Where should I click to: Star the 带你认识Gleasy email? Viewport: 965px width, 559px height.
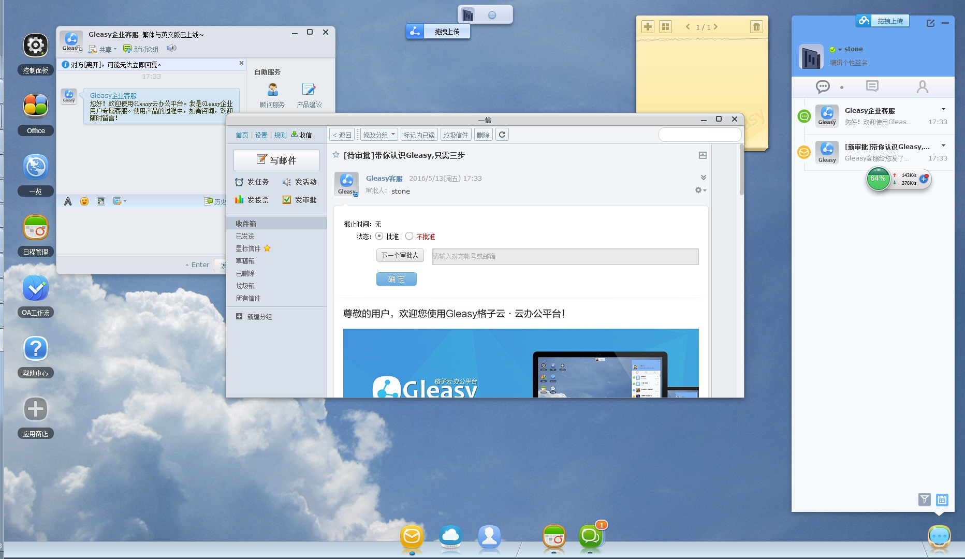(336, 155)
